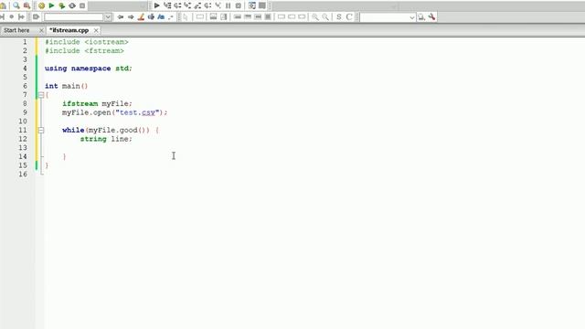Click the '#include <iostream>' line
Screen dimensions: 585x329
point(87,42)
